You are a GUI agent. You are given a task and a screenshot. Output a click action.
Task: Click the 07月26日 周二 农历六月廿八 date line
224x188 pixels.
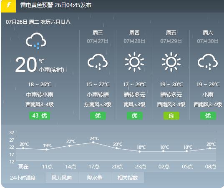pyautogui.click(x=38, y=22)
